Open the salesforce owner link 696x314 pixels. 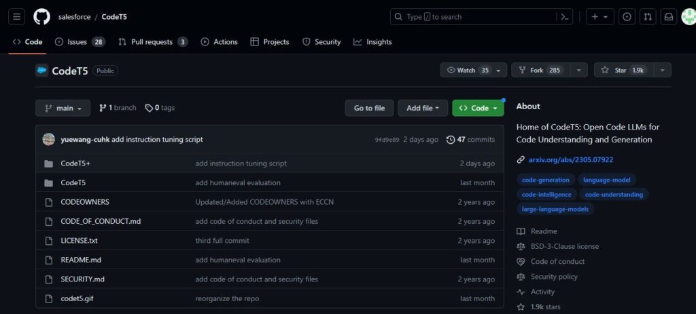point(75,17)
